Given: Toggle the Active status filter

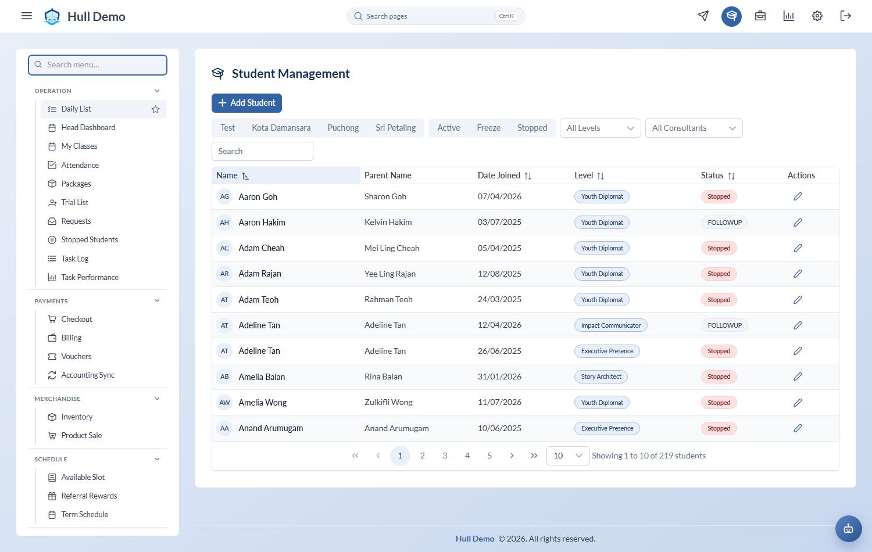Looking at the screenshot, I should point(448,128).
